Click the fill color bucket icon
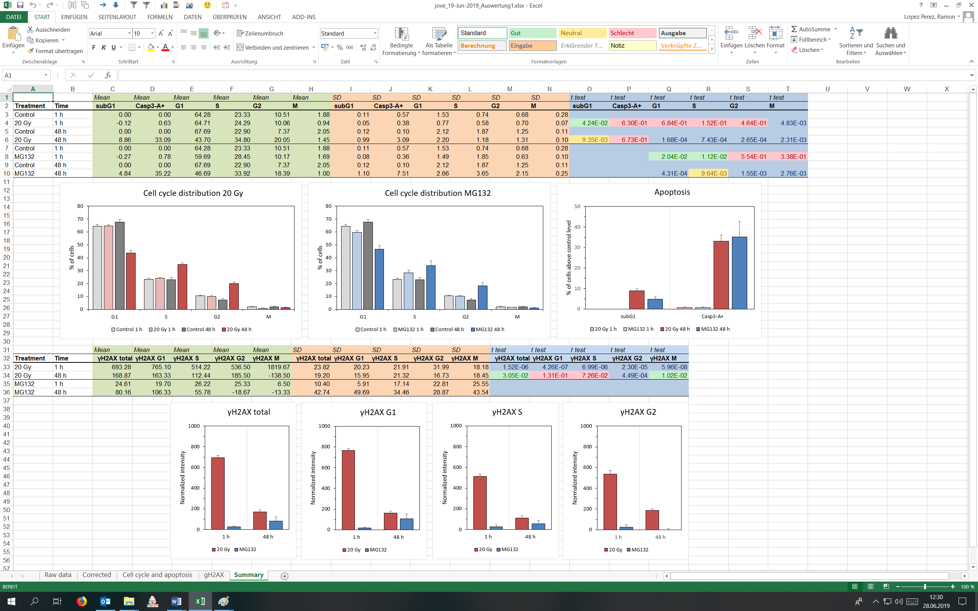The height and width of the screenshot is (611, 978). (x=151, y=47)
